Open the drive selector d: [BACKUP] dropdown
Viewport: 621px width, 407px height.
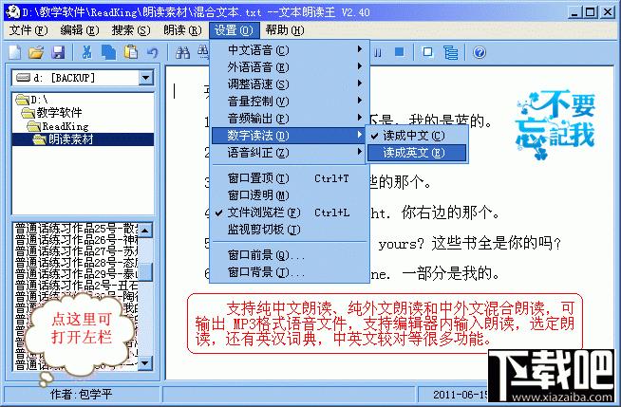coord(144,77)
